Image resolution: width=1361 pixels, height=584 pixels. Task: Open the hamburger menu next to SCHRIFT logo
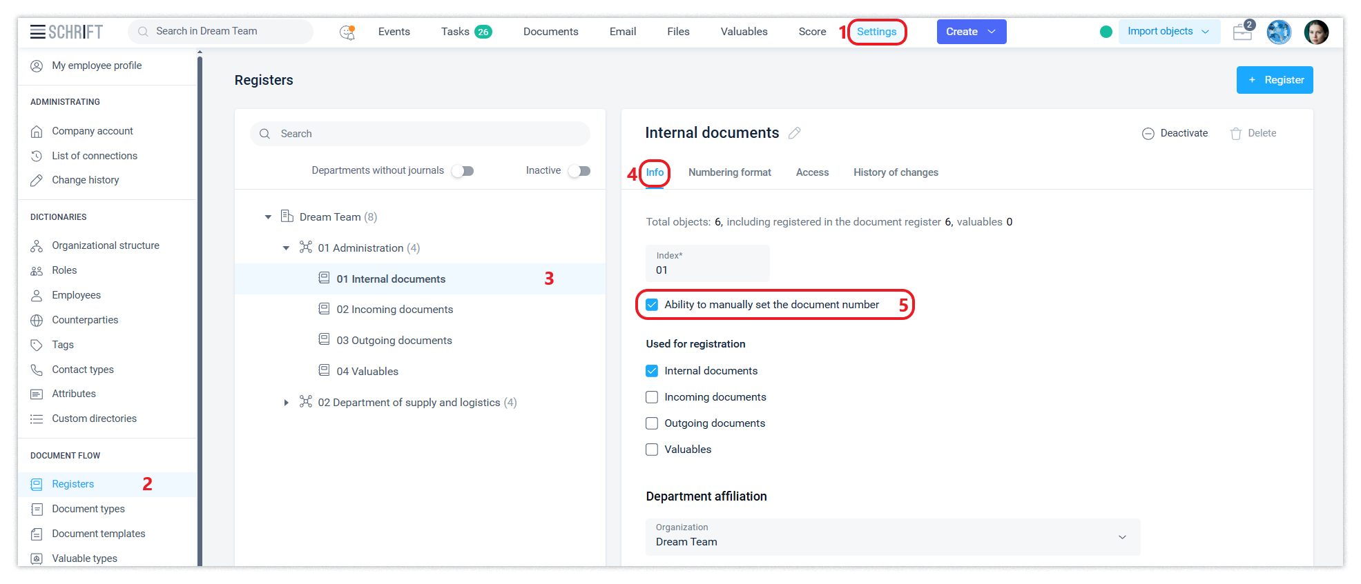click(x=37, y=32)
